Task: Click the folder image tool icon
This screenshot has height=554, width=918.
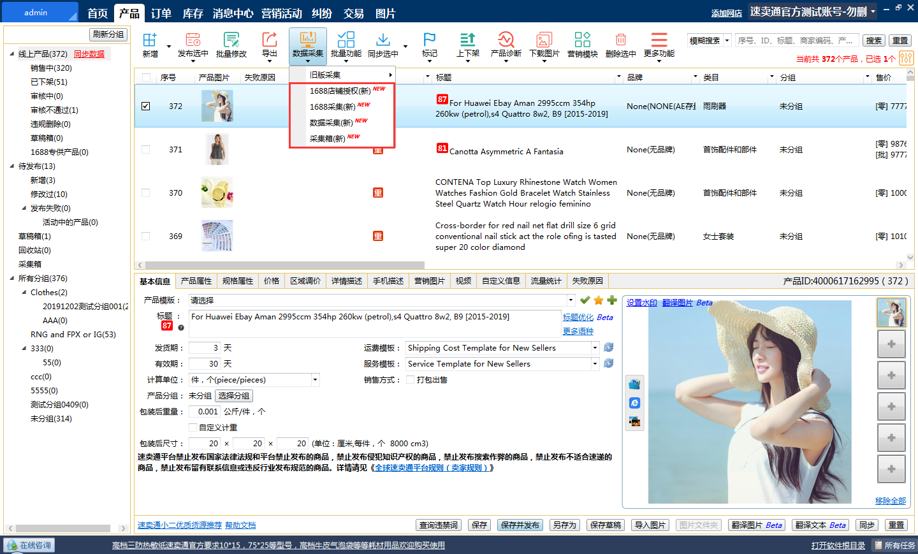Action: coord(634,384)
